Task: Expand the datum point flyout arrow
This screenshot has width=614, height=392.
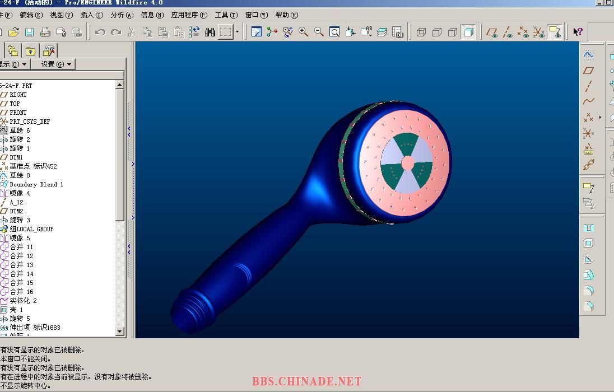Action: point(600,117)
